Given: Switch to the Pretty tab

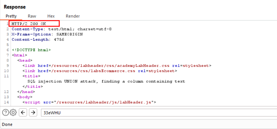Looking at the screenshot, I should pos(11,16).
